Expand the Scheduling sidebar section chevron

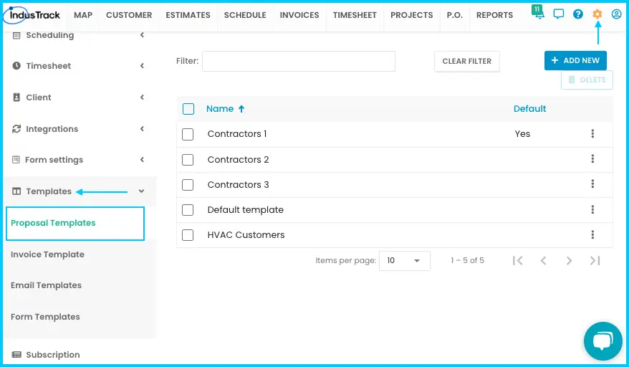point(142,35)
